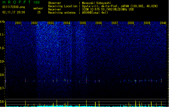
Task: Click the 2035 time axis marker
Action: click(83, 23)
